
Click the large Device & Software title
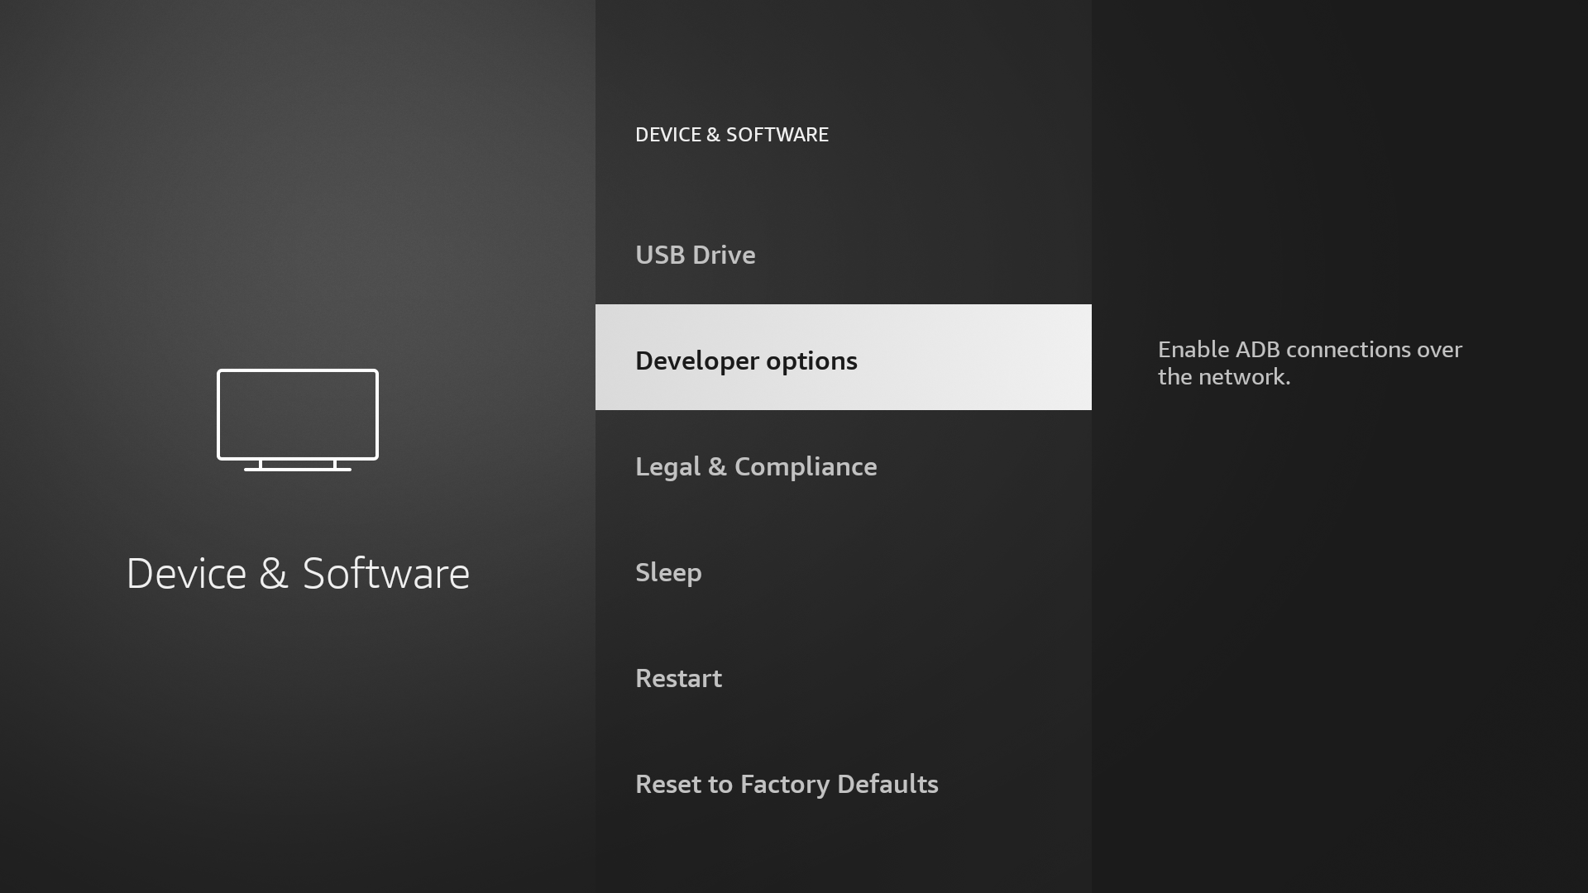coord(298,573)
